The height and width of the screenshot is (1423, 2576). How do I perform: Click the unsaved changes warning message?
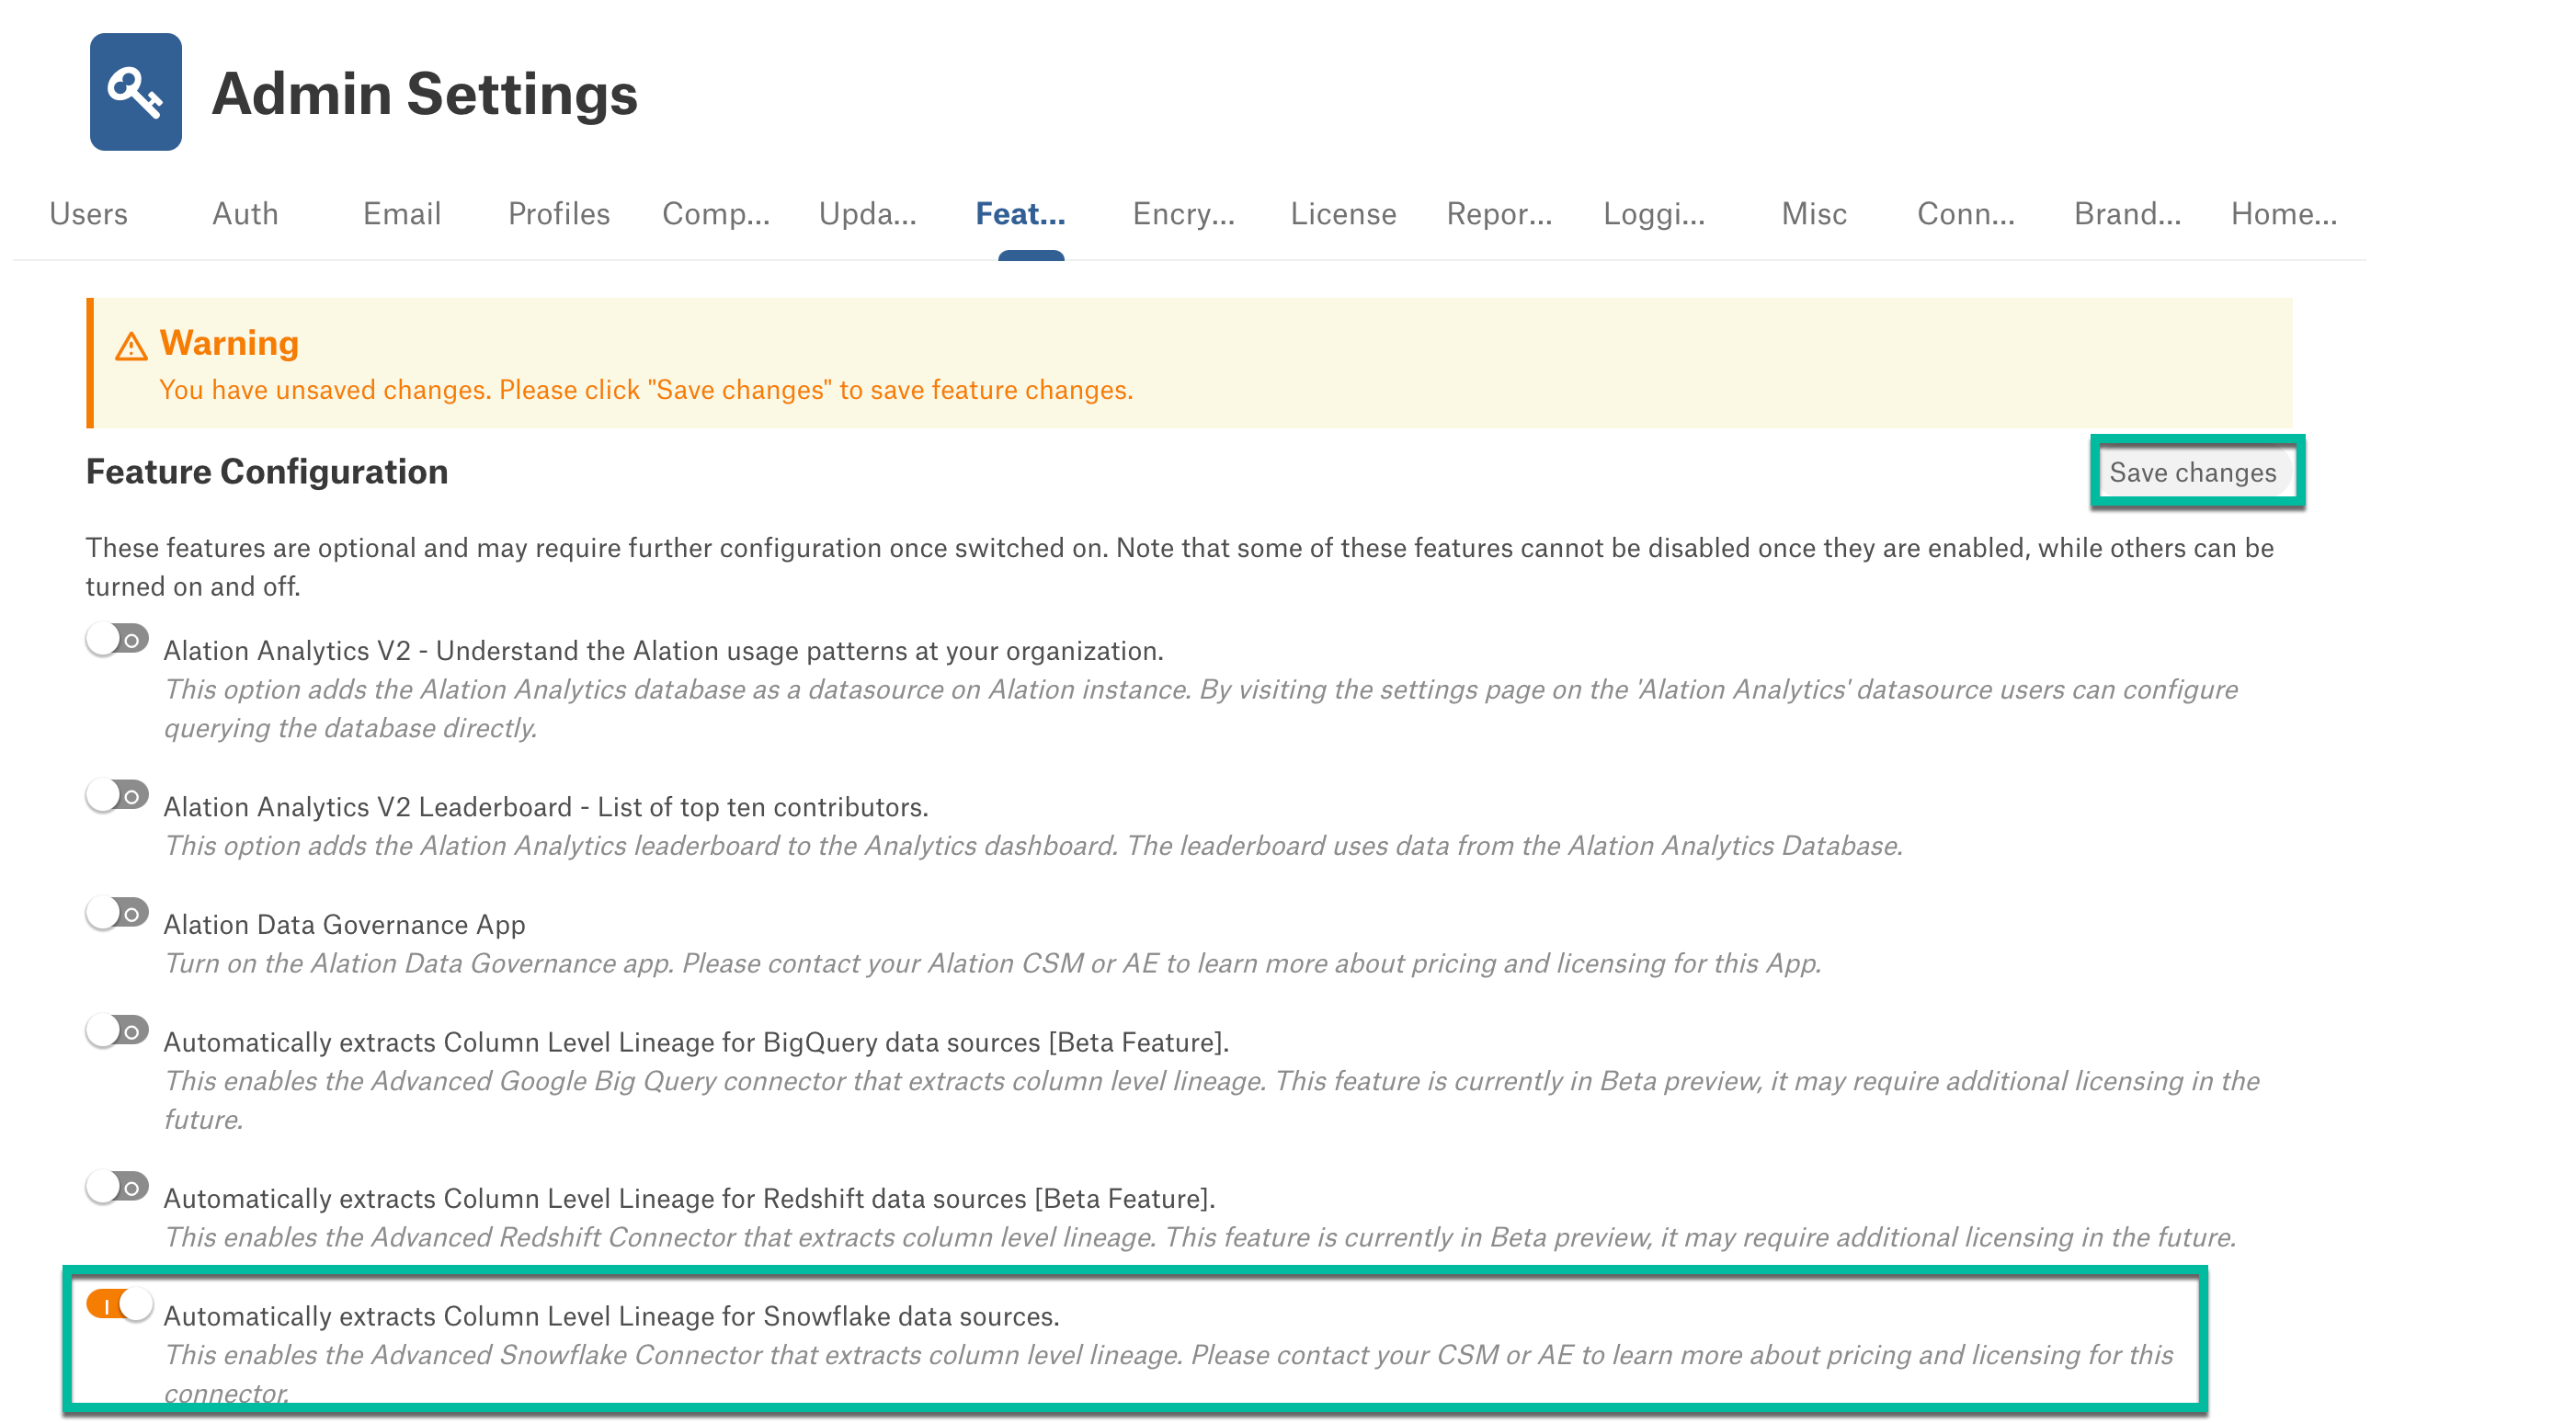[x=646, y=390]
